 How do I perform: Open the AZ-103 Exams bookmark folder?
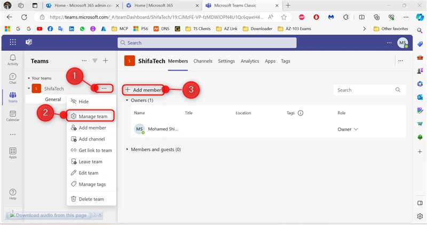295,29
